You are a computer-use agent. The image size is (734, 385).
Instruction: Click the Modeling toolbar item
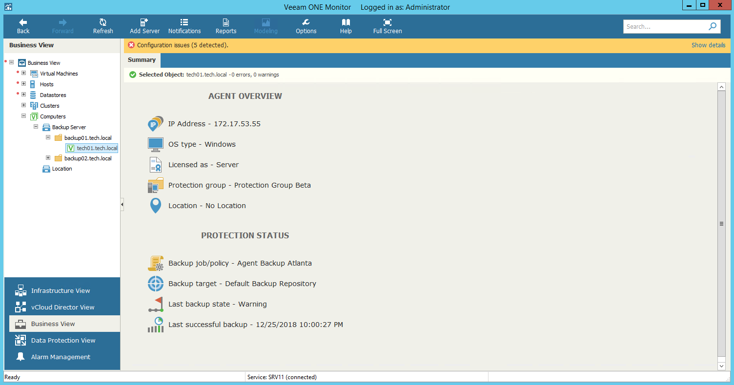tap(266, 26)
